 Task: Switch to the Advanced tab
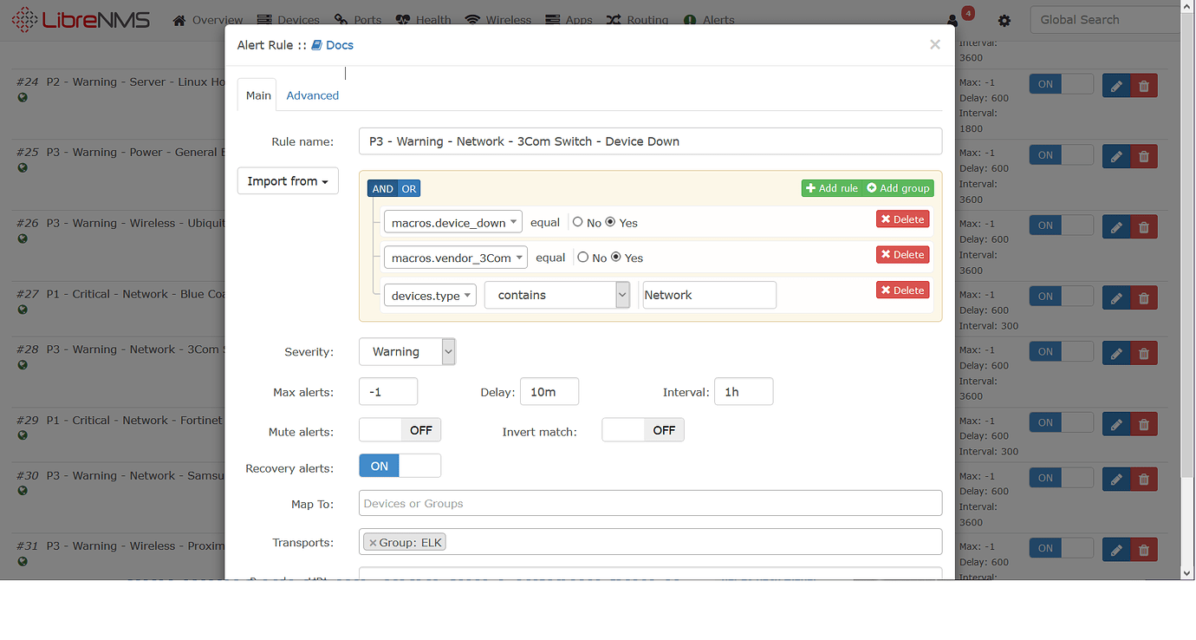point(312,95)
